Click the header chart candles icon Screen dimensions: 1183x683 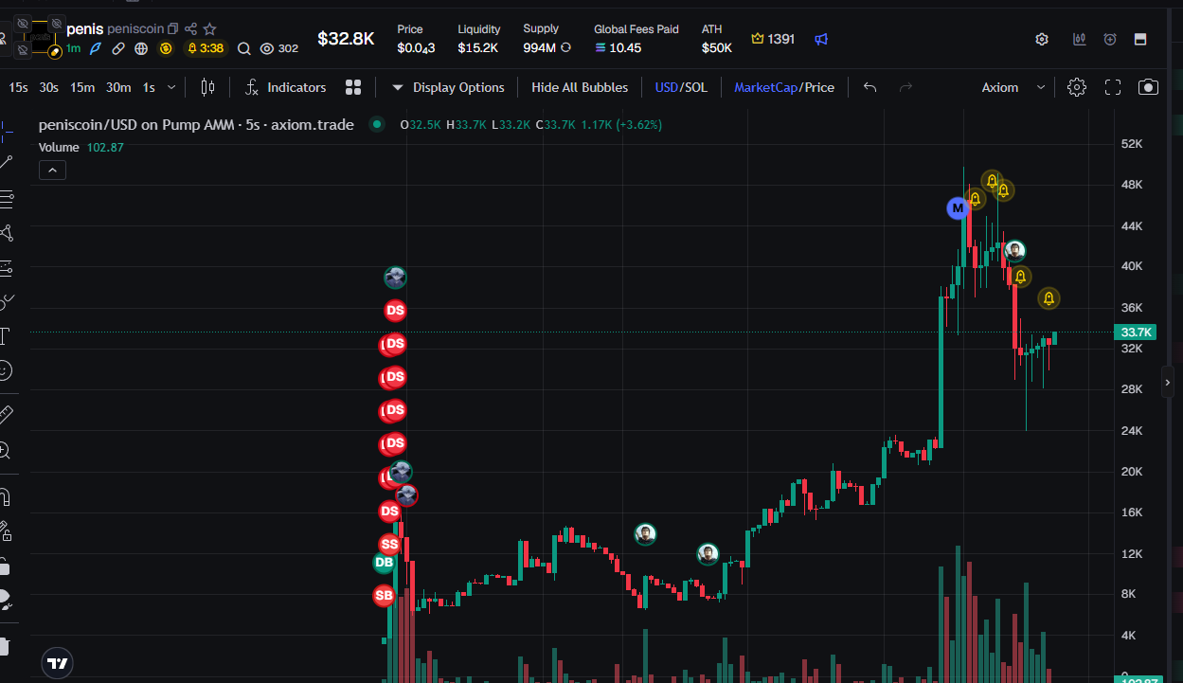[1079, 39]
